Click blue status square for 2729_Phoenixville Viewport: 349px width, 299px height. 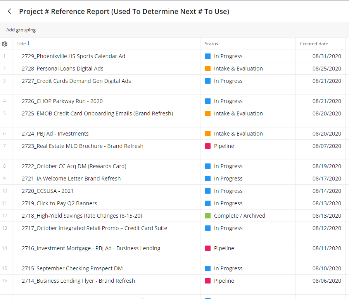point(208,56)
